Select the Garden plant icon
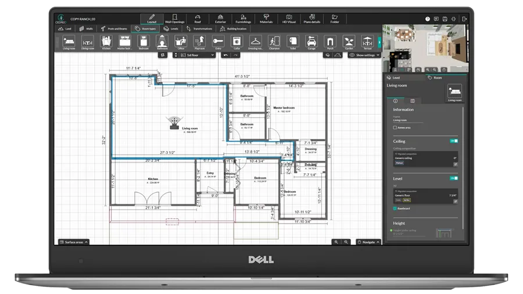Viewport: 523px width, 294px height. pyautogui.click(x=349, y=42)
